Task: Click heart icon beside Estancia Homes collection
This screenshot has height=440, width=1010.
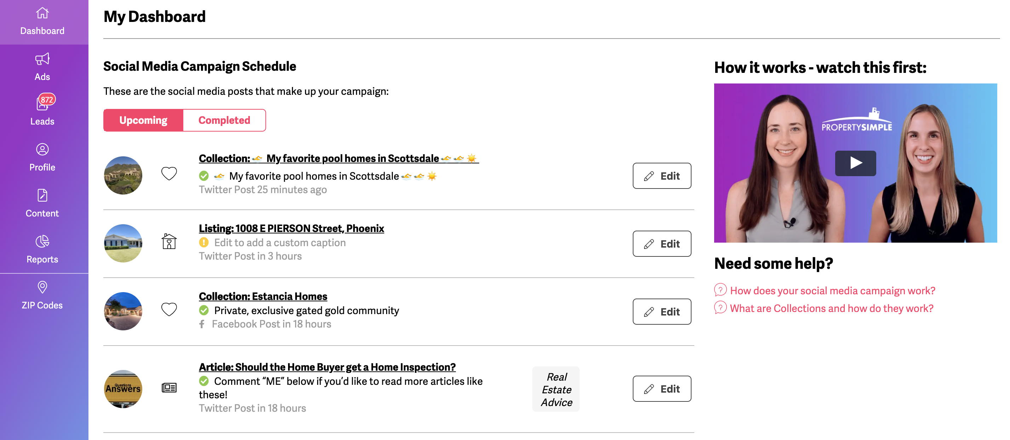Action: (x=169, y=309)
